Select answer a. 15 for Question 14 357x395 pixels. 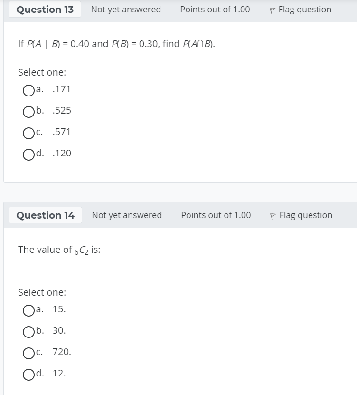coord(28,310)
